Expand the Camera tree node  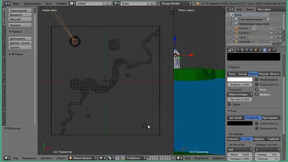232,28
